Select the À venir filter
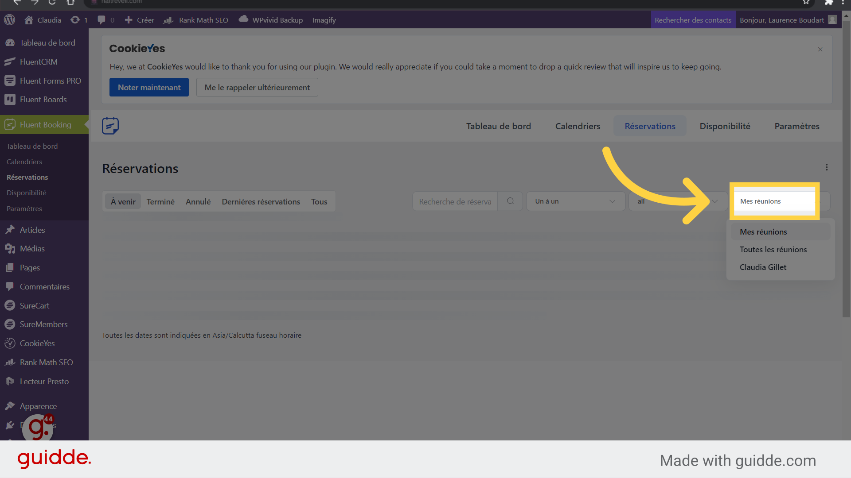Screen dimensions: 851x478 [123, 201]
